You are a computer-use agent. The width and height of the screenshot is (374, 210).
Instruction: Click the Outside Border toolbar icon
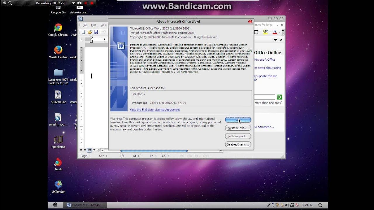(x=256, y=32)
